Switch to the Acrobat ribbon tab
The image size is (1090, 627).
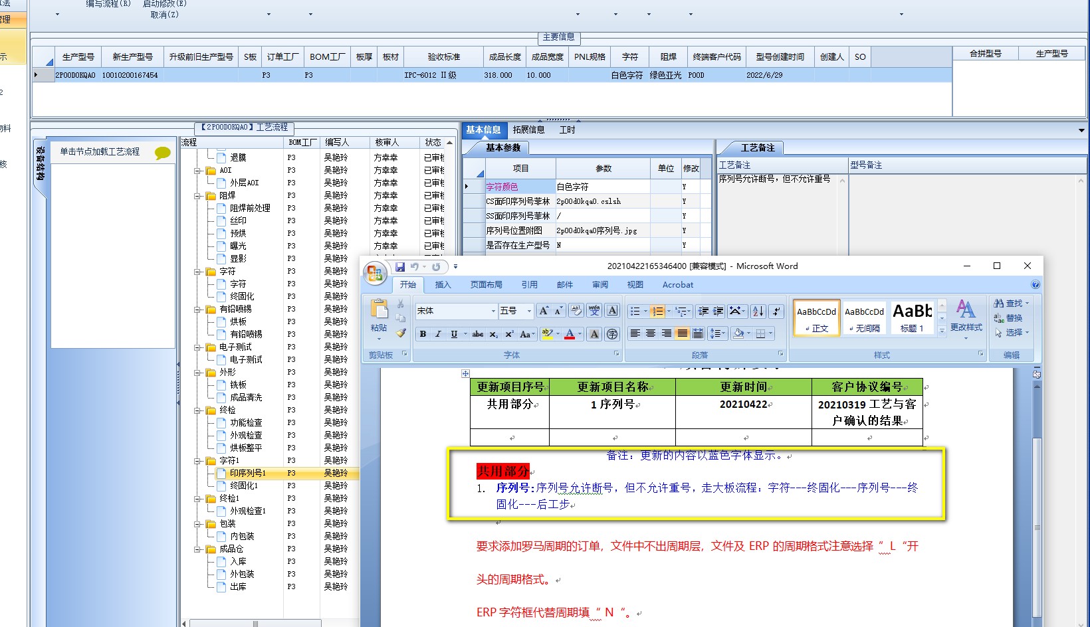pos(677,284)
